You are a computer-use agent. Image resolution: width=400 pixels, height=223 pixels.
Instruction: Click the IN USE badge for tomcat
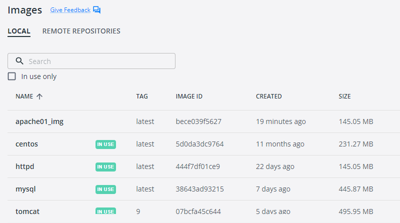[x=105, y=211]
